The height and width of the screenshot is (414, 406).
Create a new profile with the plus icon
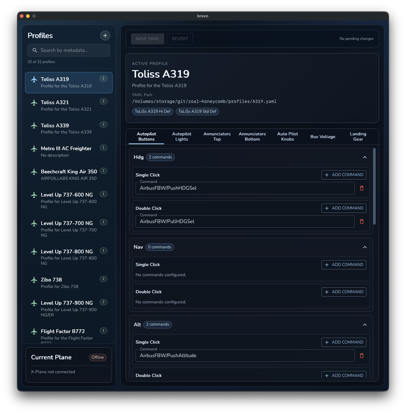click(x=105, y=36)
